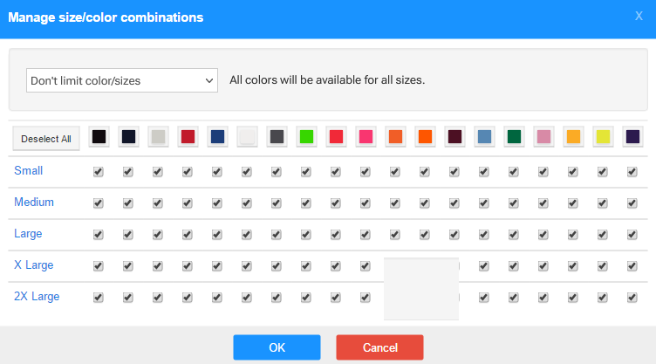Confirm with the OK button

(x=277, y=347)
